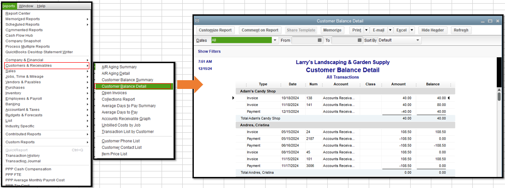Click the Hide Header button
505x188 pixels.
[x=432, y=30]
